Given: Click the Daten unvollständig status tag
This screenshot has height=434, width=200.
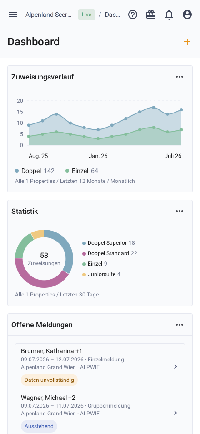Looking at the screenshot, I should (x=49, y=380).
